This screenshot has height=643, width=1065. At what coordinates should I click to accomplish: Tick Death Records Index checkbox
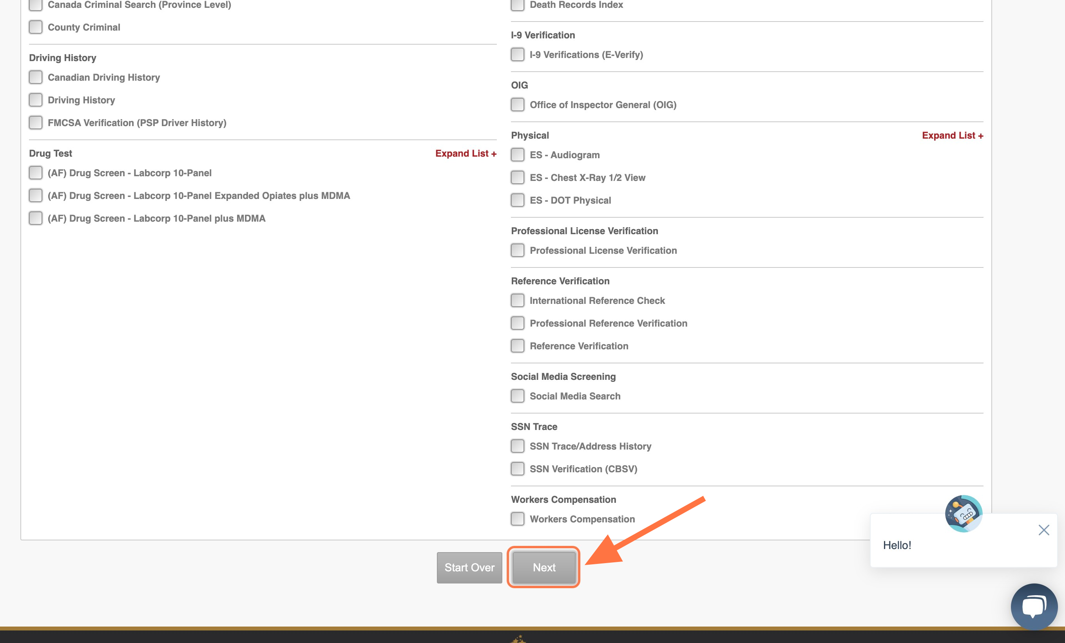517,5
